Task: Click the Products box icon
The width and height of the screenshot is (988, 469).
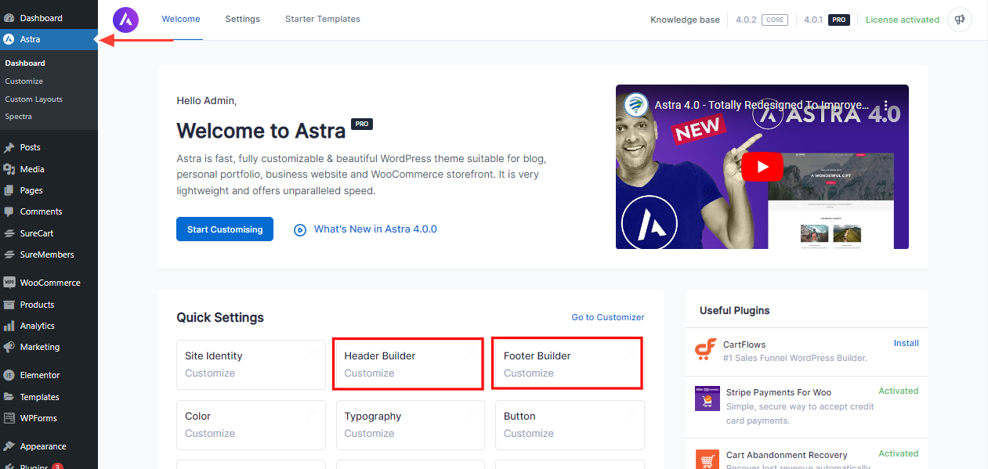Action: click(9, 305)
